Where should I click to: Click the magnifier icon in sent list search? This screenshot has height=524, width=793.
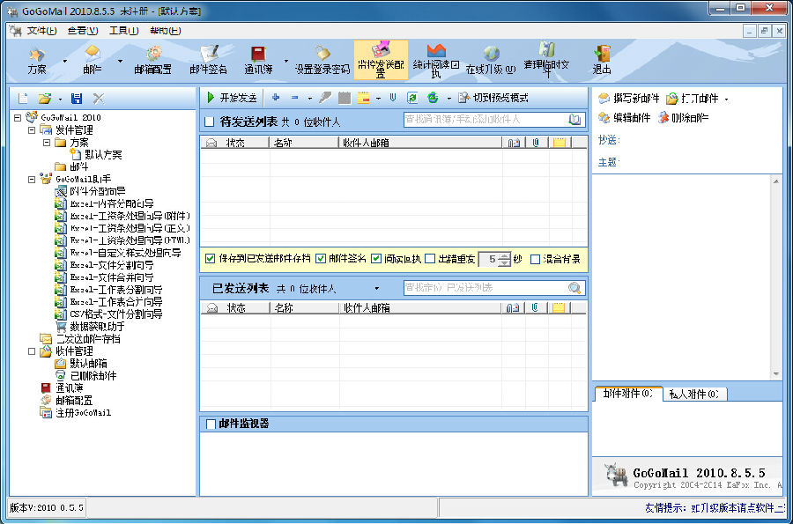575,288
